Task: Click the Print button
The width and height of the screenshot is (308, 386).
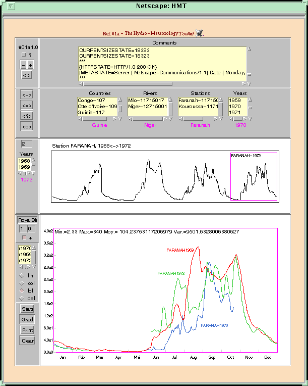Action: point(27,330)
